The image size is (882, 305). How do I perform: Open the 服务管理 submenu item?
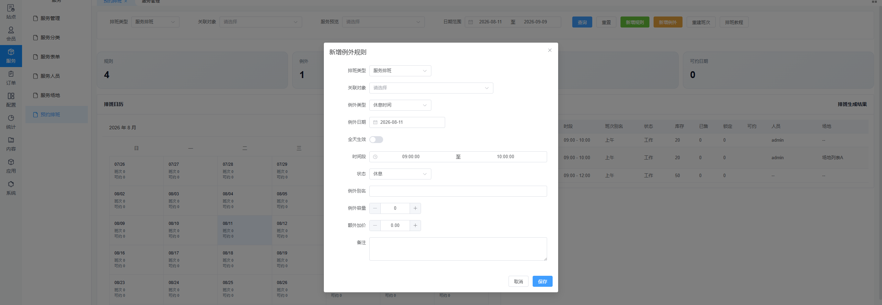click(x=57, y=18)
